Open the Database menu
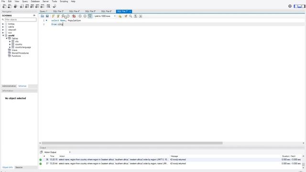306x172 pixels. tap(35, 1)
